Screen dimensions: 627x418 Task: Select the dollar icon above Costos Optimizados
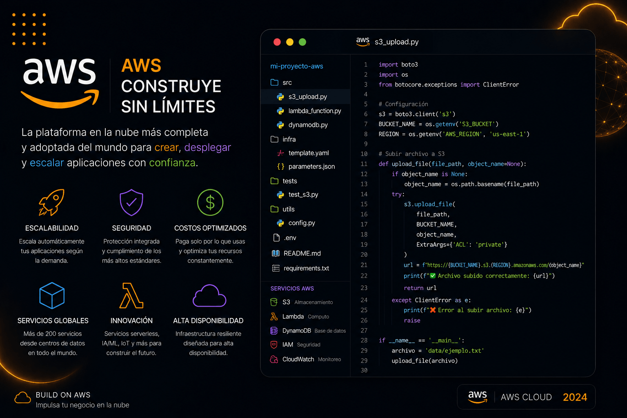click(x=210, y=202)
